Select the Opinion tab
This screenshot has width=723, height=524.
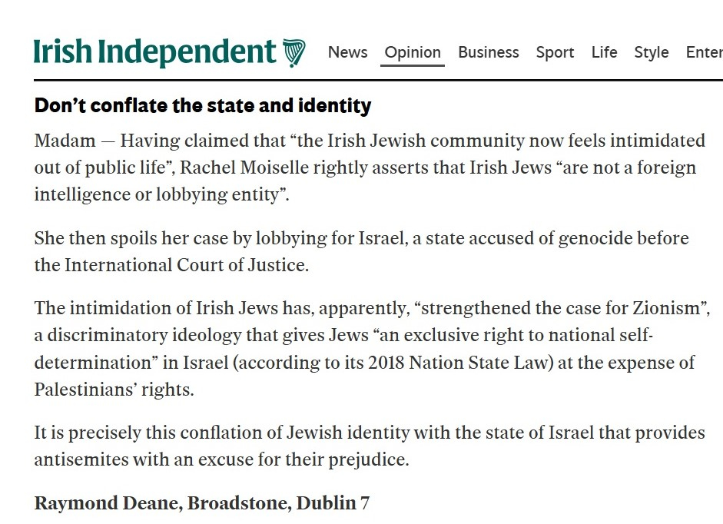[413, 52]
